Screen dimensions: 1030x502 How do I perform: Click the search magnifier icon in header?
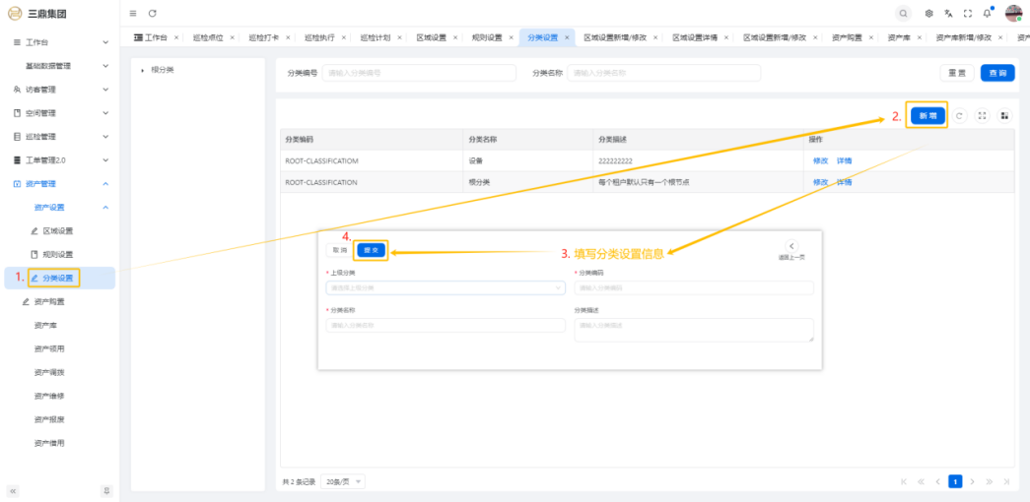pos(904,13)
